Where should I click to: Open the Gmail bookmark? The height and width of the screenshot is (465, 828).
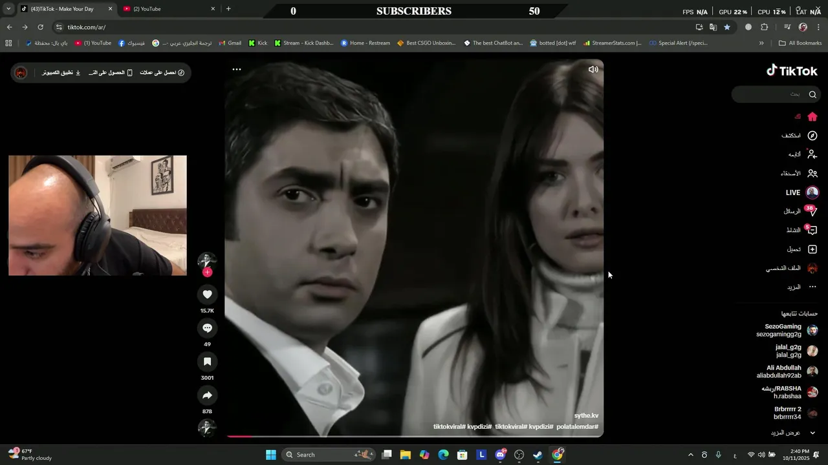click(x=230, y=43)
